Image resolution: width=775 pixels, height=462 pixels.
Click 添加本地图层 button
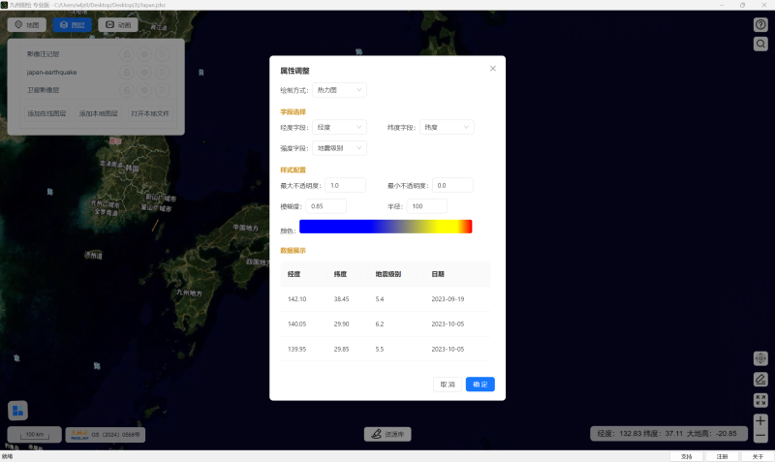(99, 113)
